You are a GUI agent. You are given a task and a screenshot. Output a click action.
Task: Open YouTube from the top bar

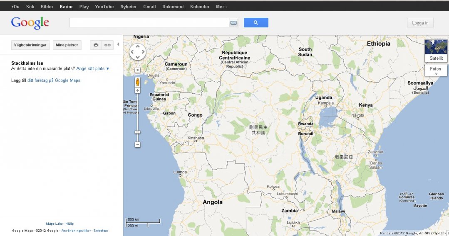click(104, 7)
